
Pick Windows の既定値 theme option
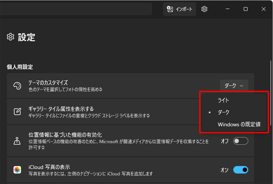point(239,124)
